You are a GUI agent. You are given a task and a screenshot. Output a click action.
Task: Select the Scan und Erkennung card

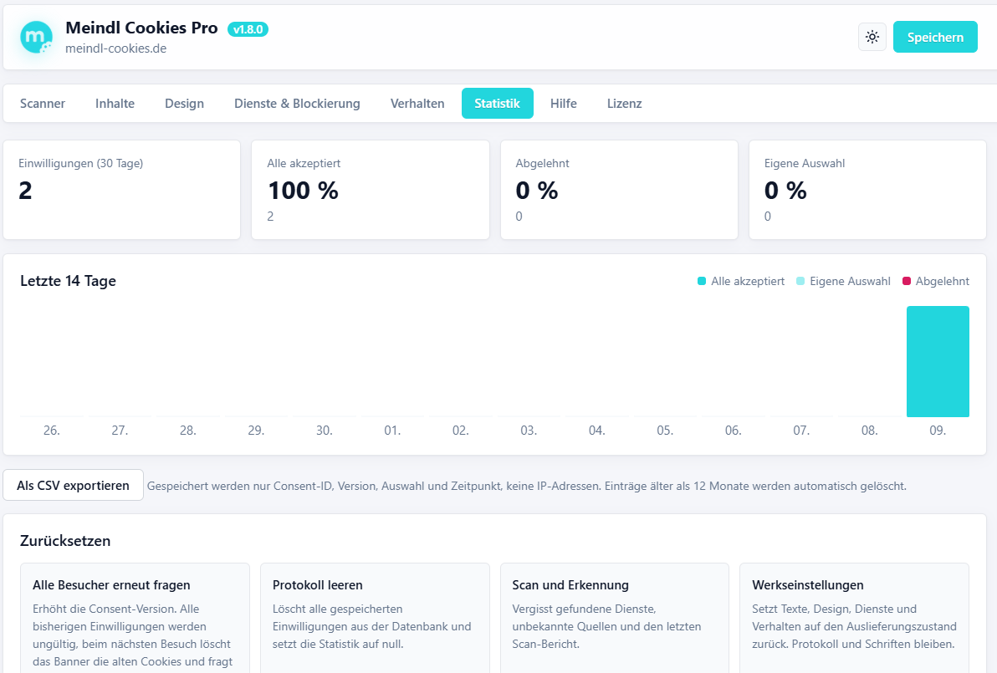[614, 619]
